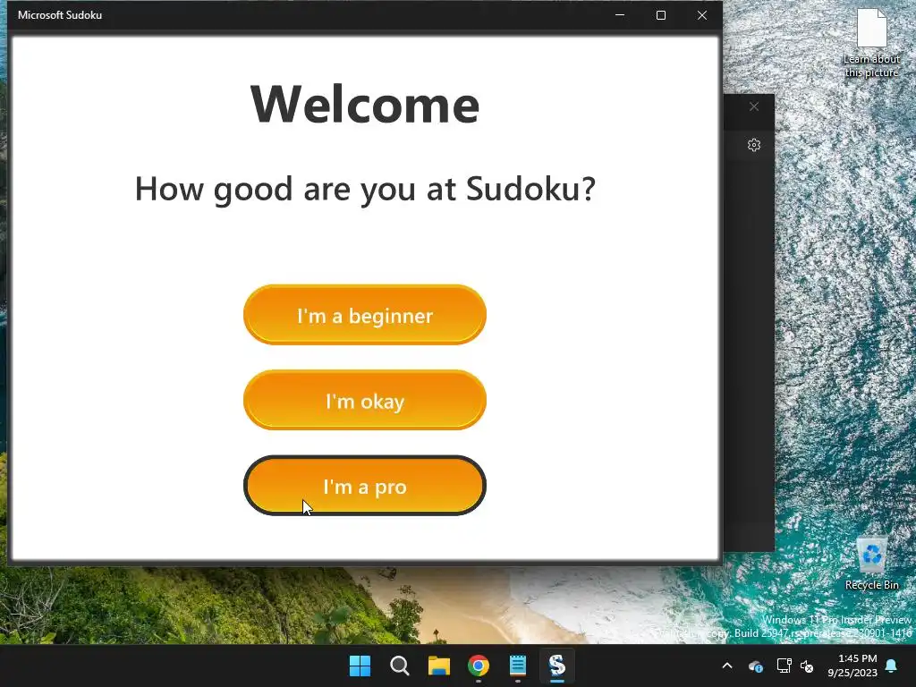Select the Recycle Bin desktop icon

click(871, 564)
